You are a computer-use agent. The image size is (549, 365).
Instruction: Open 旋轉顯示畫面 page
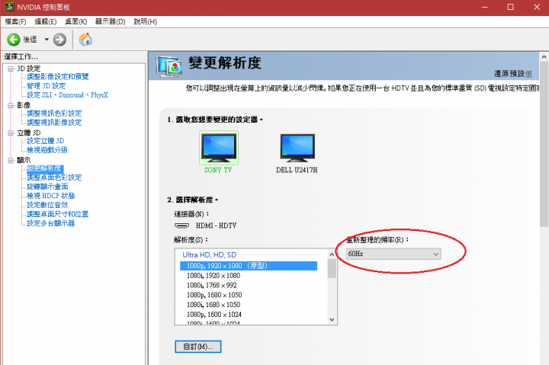pyautogui.click(x=47, y=187)
